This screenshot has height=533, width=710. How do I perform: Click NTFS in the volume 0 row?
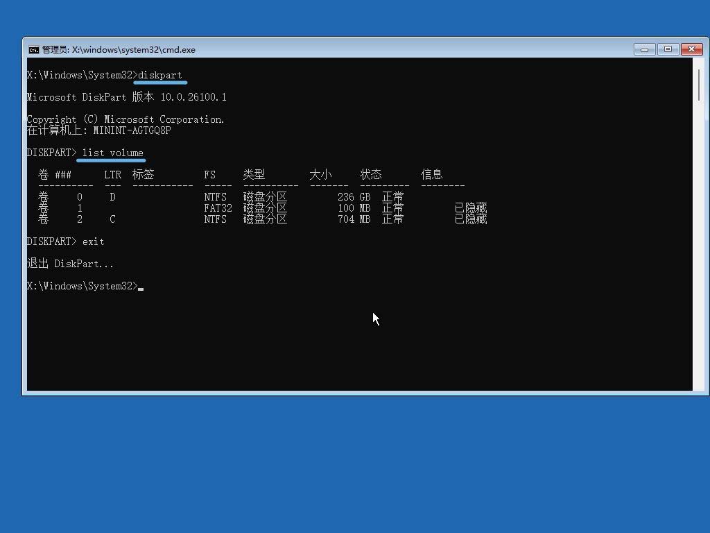point(215,197)
